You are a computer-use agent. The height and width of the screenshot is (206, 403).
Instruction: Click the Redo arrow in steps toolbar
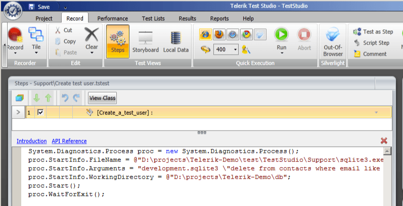coord(76,98)
